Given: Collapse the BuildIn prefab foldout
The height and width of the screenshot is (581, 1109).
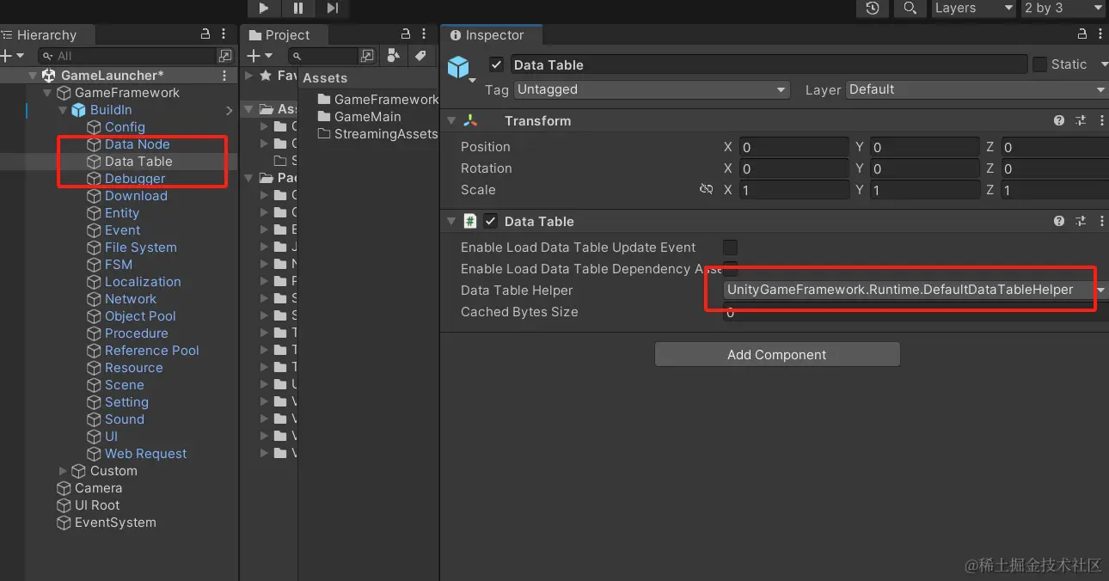Looking at the screenshot, I should [62, 110].
